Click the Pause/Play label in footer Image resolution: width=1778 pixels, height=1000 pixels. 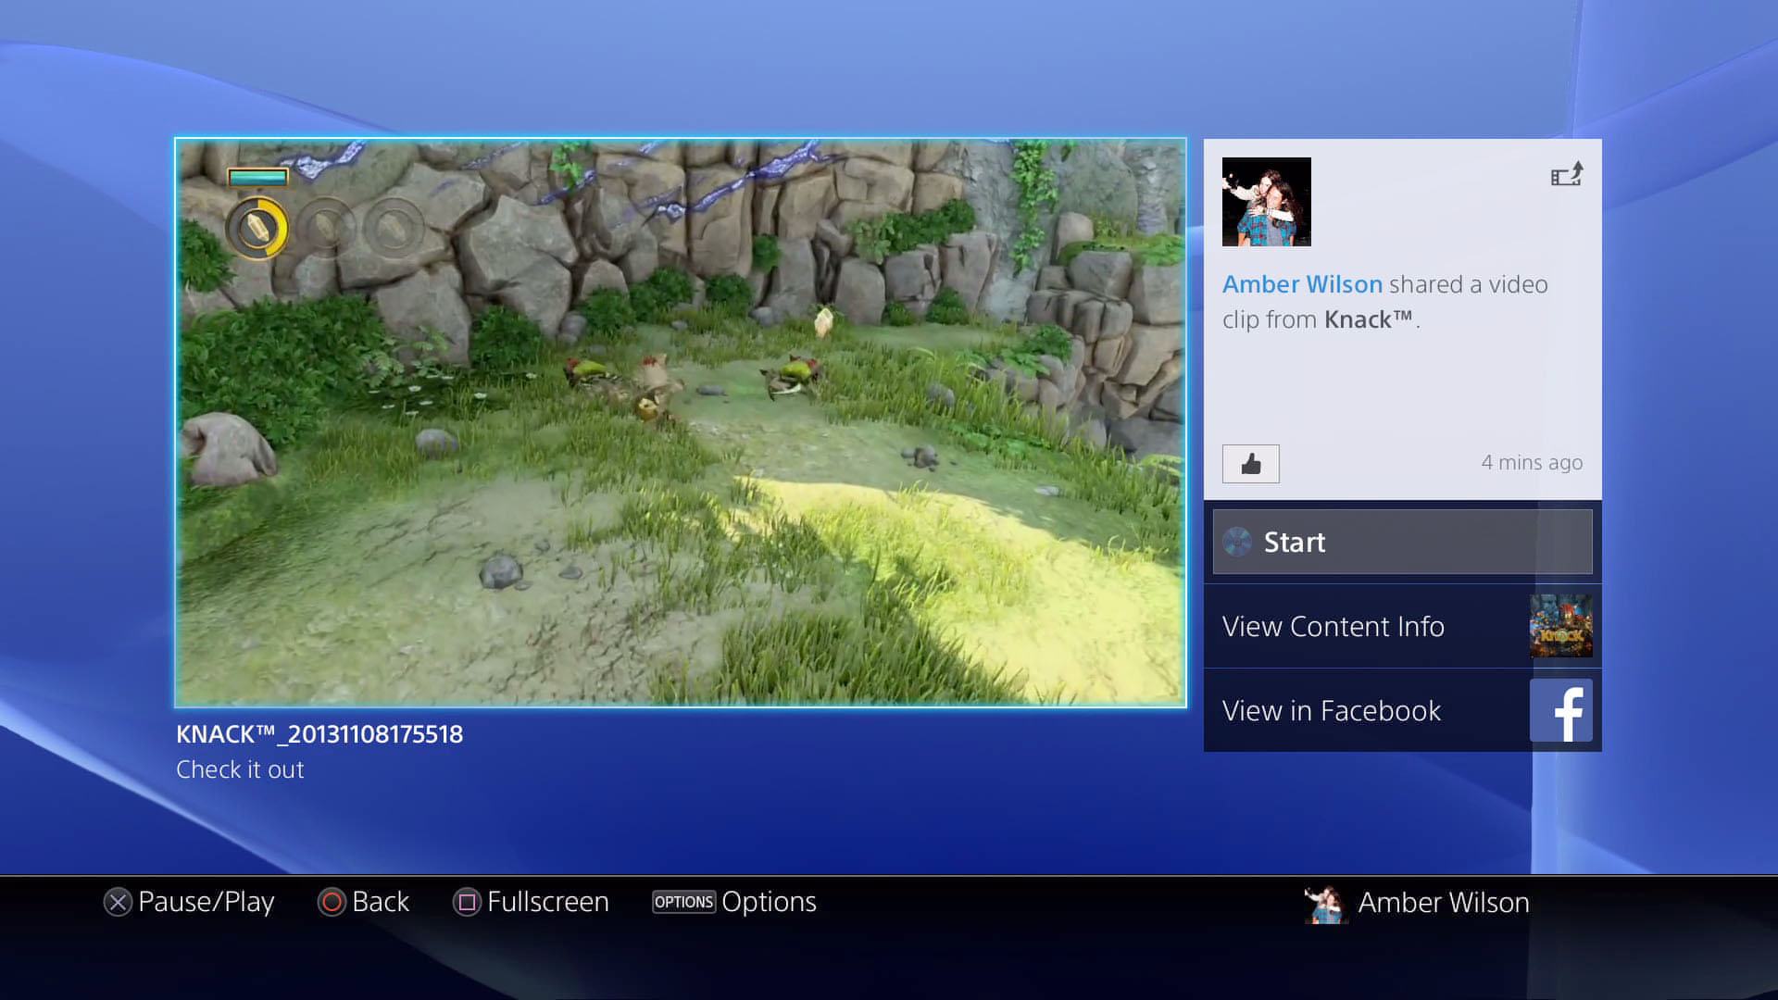point(207,902)
